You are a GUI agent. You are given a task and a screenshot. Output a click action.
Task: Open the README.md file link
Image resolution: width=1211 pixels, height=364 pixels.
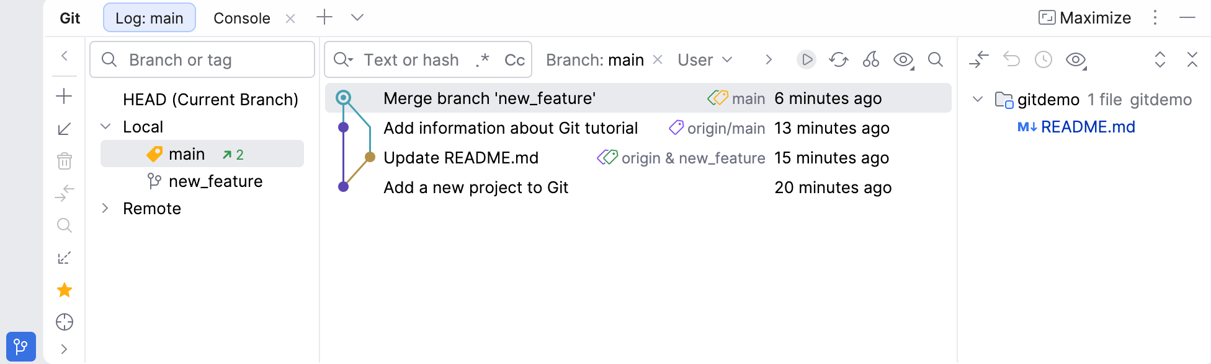tap(1086, 127)
